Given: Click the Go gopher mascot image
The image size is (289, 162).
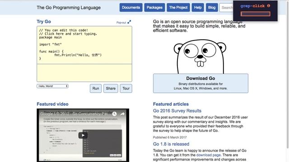Looking at the screenshot, I should [x=200, y=56].
